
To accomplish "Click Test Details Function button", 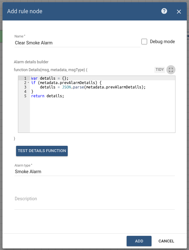I will coord(42,151).
